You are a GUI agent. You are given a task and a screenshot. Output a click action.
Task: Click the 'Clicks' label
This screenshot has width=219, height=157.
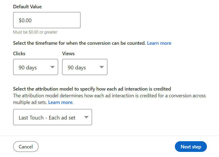[19, 54]
